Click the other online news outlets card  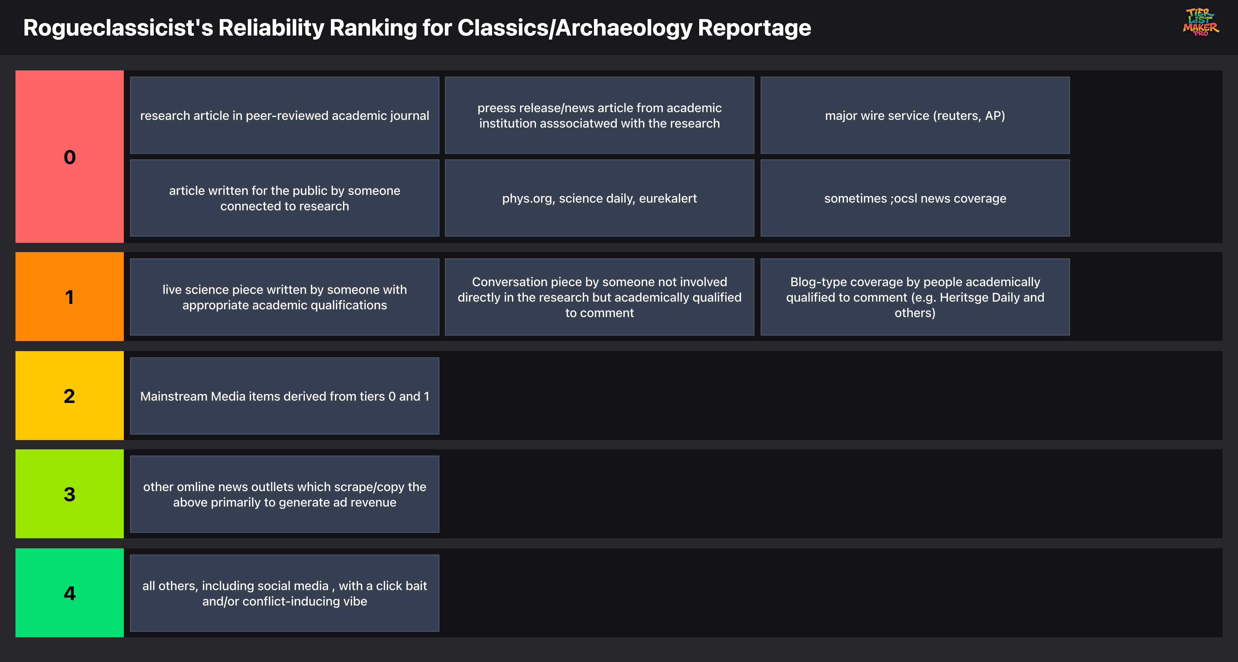pos(284,494)
